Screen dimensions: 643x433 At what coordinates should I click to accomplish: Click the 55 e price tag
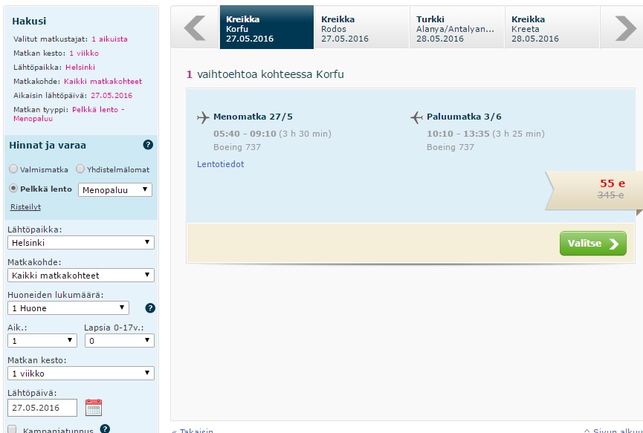click(613, 183)
